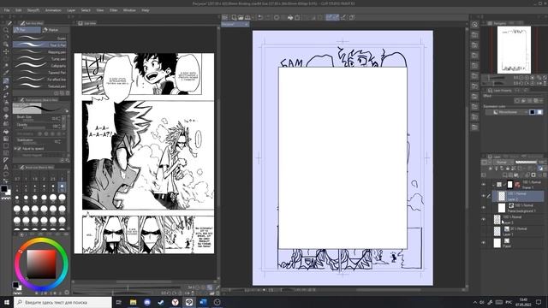Select the Mapping pen brush
This screenshot has width=548, height=308.
(x=39, y=52)
